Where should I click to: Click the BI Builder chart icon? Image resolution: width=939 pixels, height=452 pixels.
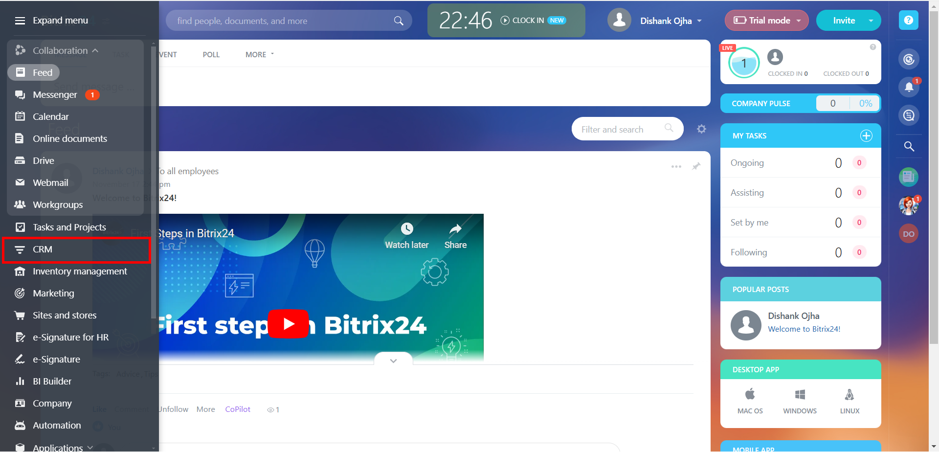point(20,381)
